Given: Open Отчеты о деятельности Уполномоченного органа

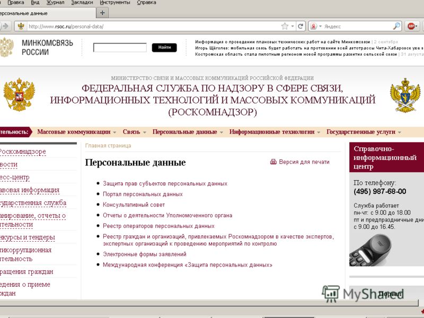Looking at the screenshot, I should click(x=167, y=215).
